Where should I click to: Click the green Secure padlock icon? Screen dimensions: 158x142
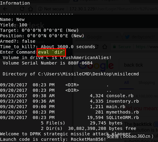pyautogui.click(x=114, y=47)
